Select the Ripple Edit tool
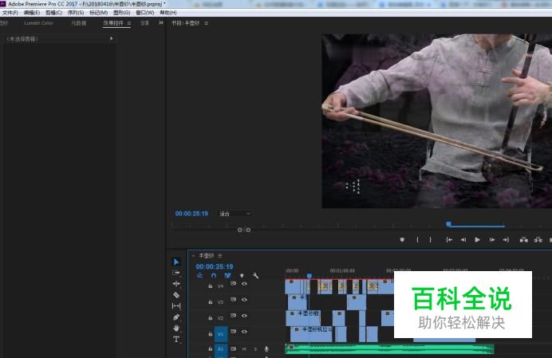Screen dimensions: 552x358 pos(176,283)
